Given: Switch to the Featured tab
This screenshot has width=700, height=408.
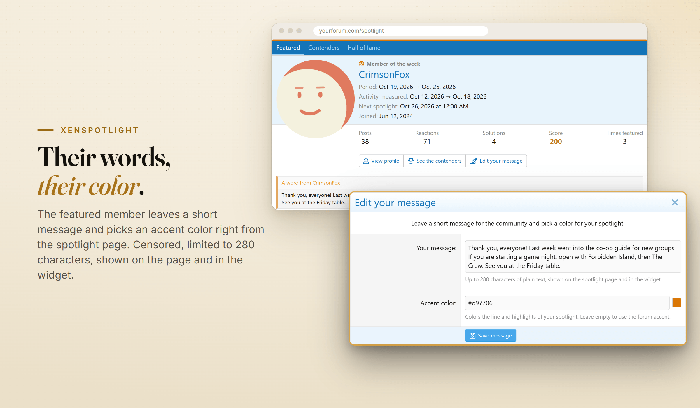Looking at the screenshot, I should (288, 48).
